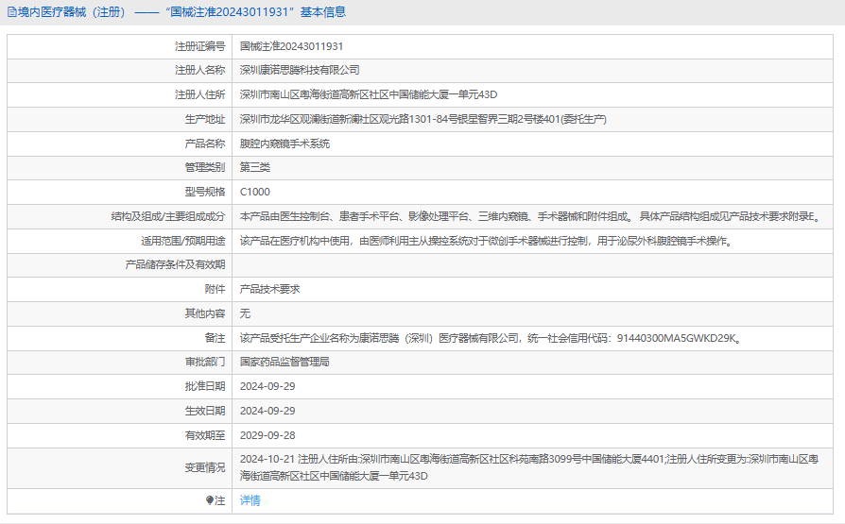
Task: Select registration number value 国械注准20243011931
Action: (x=291, y=46)
